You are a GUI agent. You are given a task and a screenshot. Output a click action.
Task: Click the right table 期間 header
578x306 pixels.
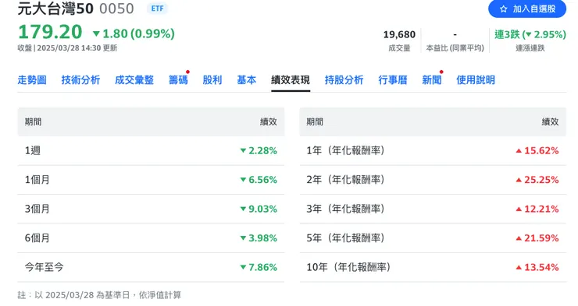coord(315,122)
